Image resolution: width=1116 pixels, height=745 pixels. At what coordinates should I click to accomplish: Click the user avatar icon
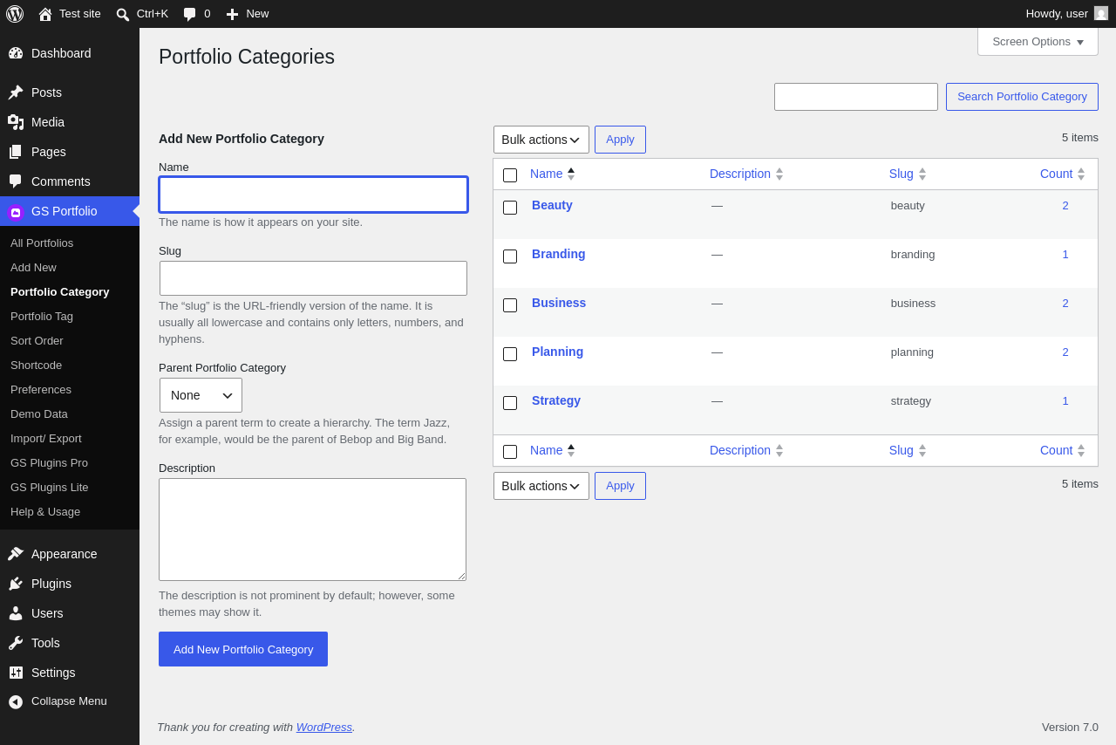[1101, 13]
